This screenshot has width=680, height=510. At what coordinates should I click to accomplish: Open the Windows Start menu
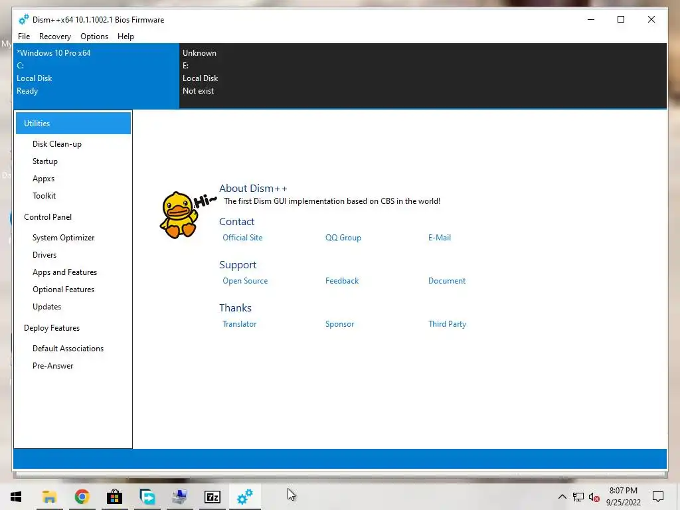pos(16,497)
